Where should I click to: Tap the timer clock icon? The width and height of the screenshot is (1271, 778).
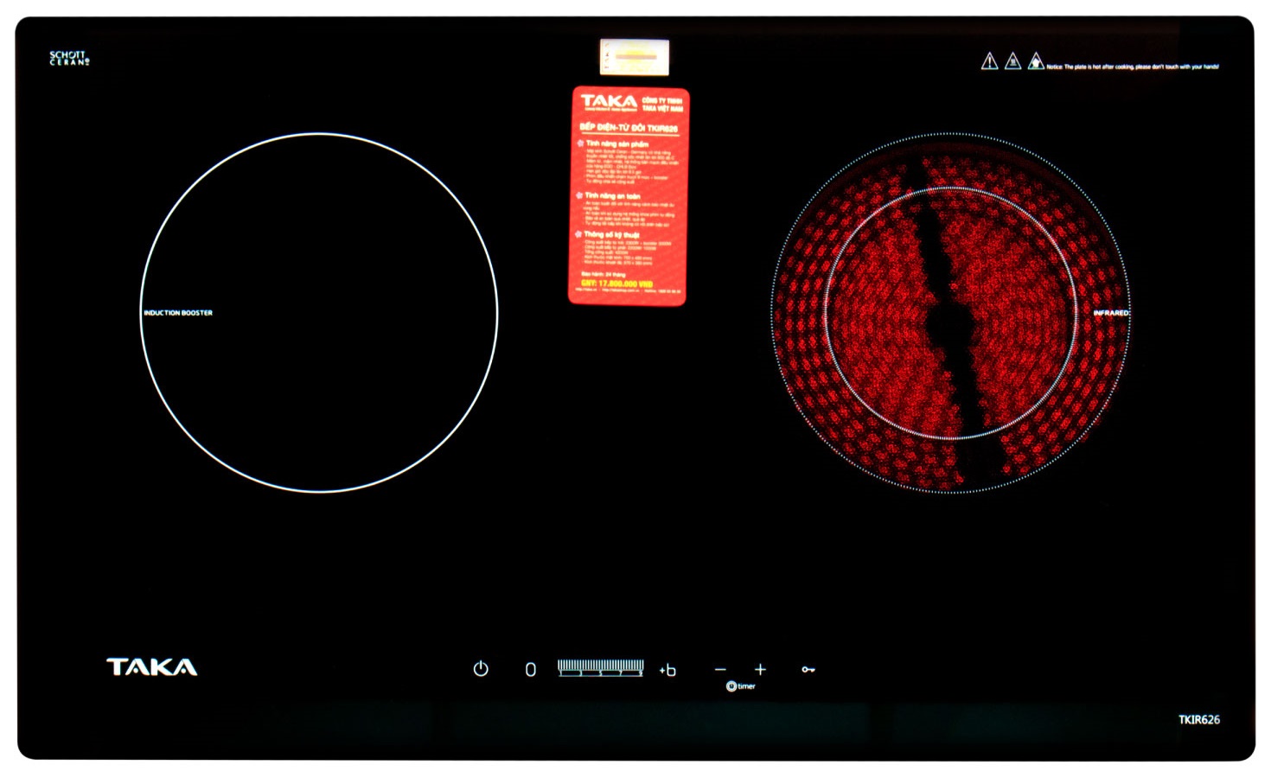(731, 686)
